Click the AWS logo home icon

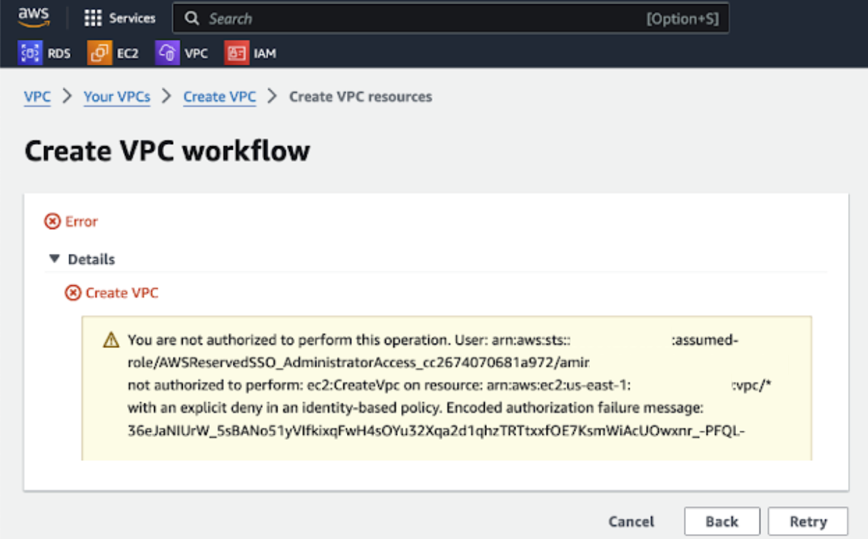click(33, 18)
